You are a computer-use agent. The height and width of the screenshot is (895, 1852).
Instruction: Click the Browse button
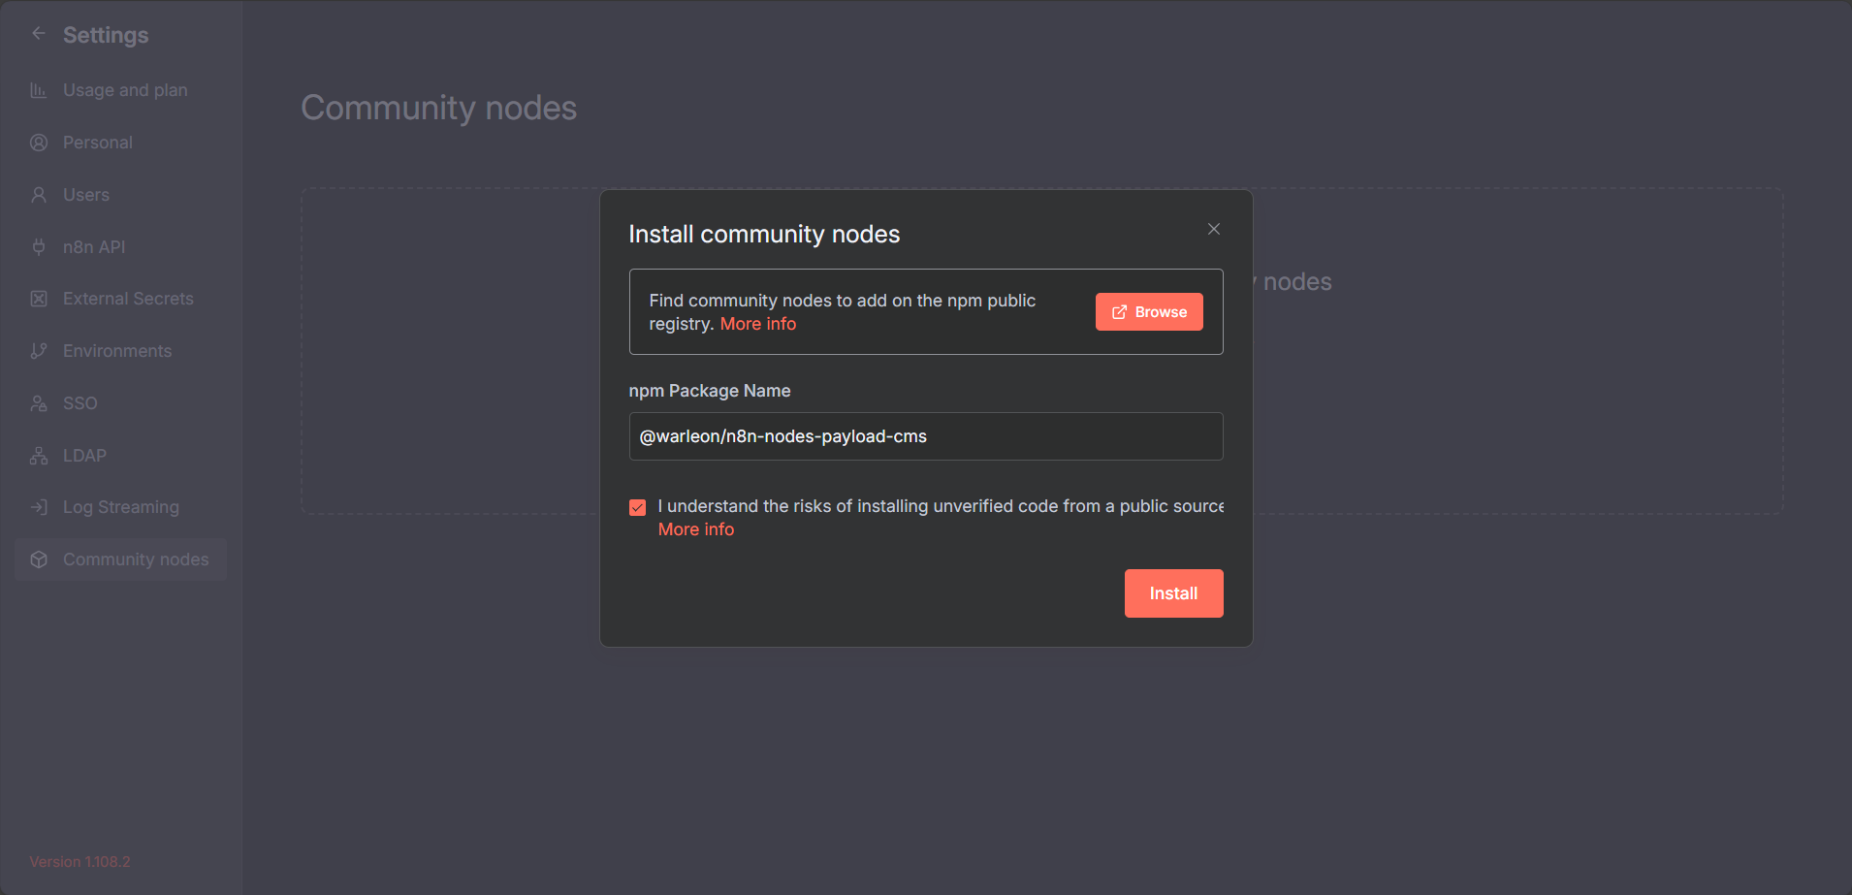click(x=1149, y=312)
